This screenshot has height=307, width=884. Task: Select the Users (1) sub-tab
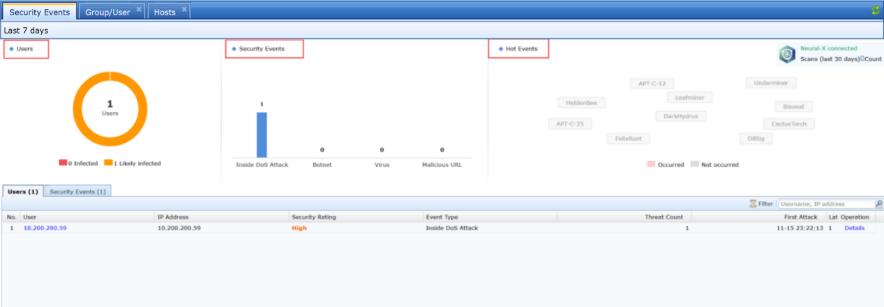coord(23,191)
